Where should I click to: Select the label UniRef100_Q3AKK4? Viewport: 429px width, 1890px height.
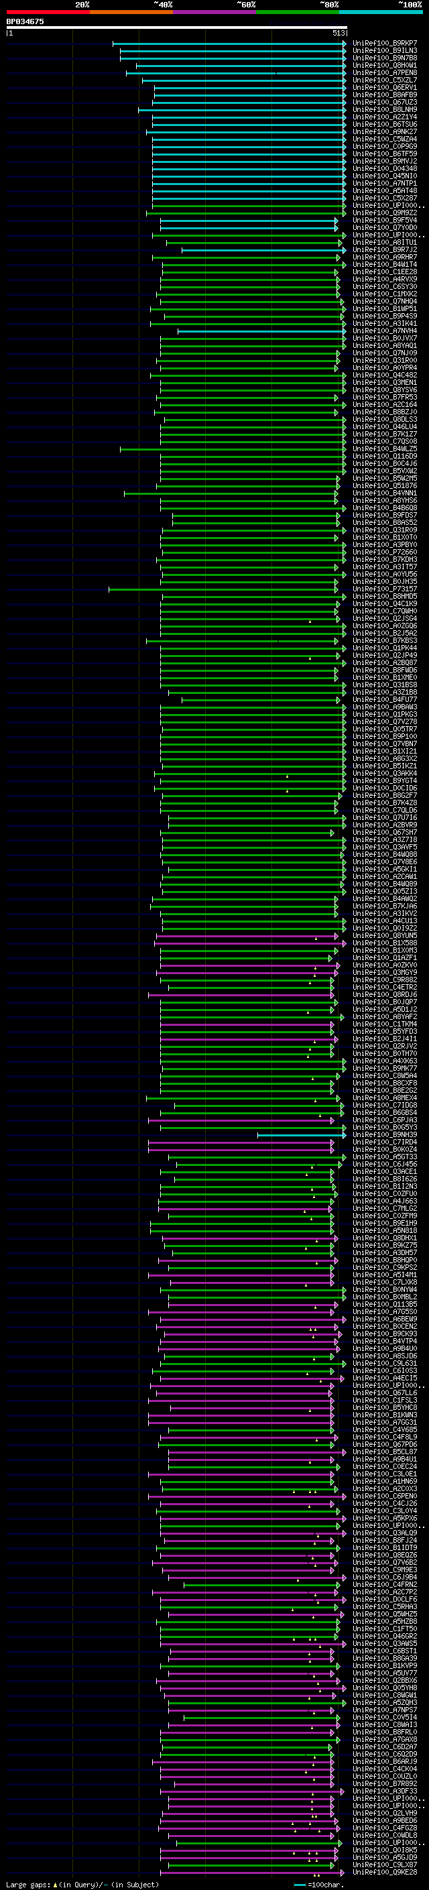[x=385, y=772]
